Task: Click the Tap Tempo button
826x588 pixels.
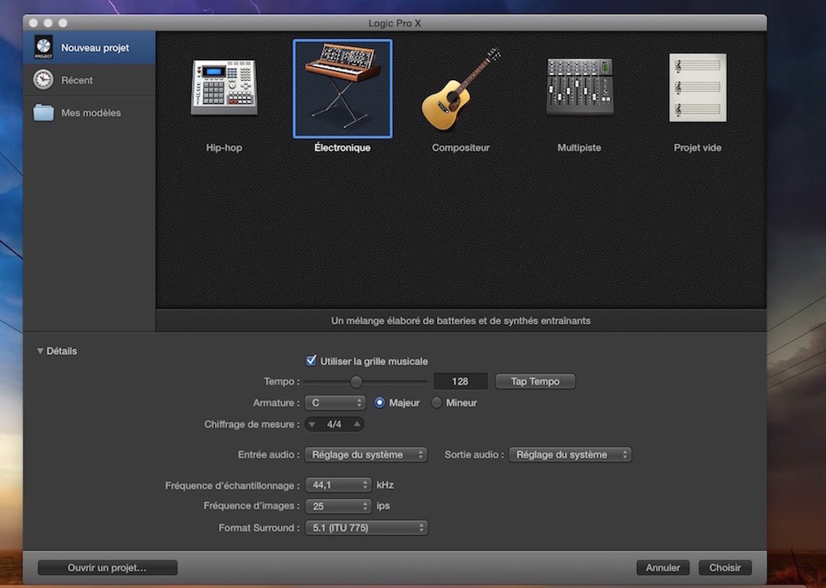Action: coord(535,382)
